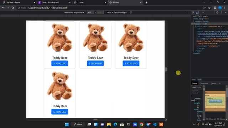The width and height of the screenshot is (228, 128).
Task: Toggle the .cls class editor button
Action: click(199, 87)
